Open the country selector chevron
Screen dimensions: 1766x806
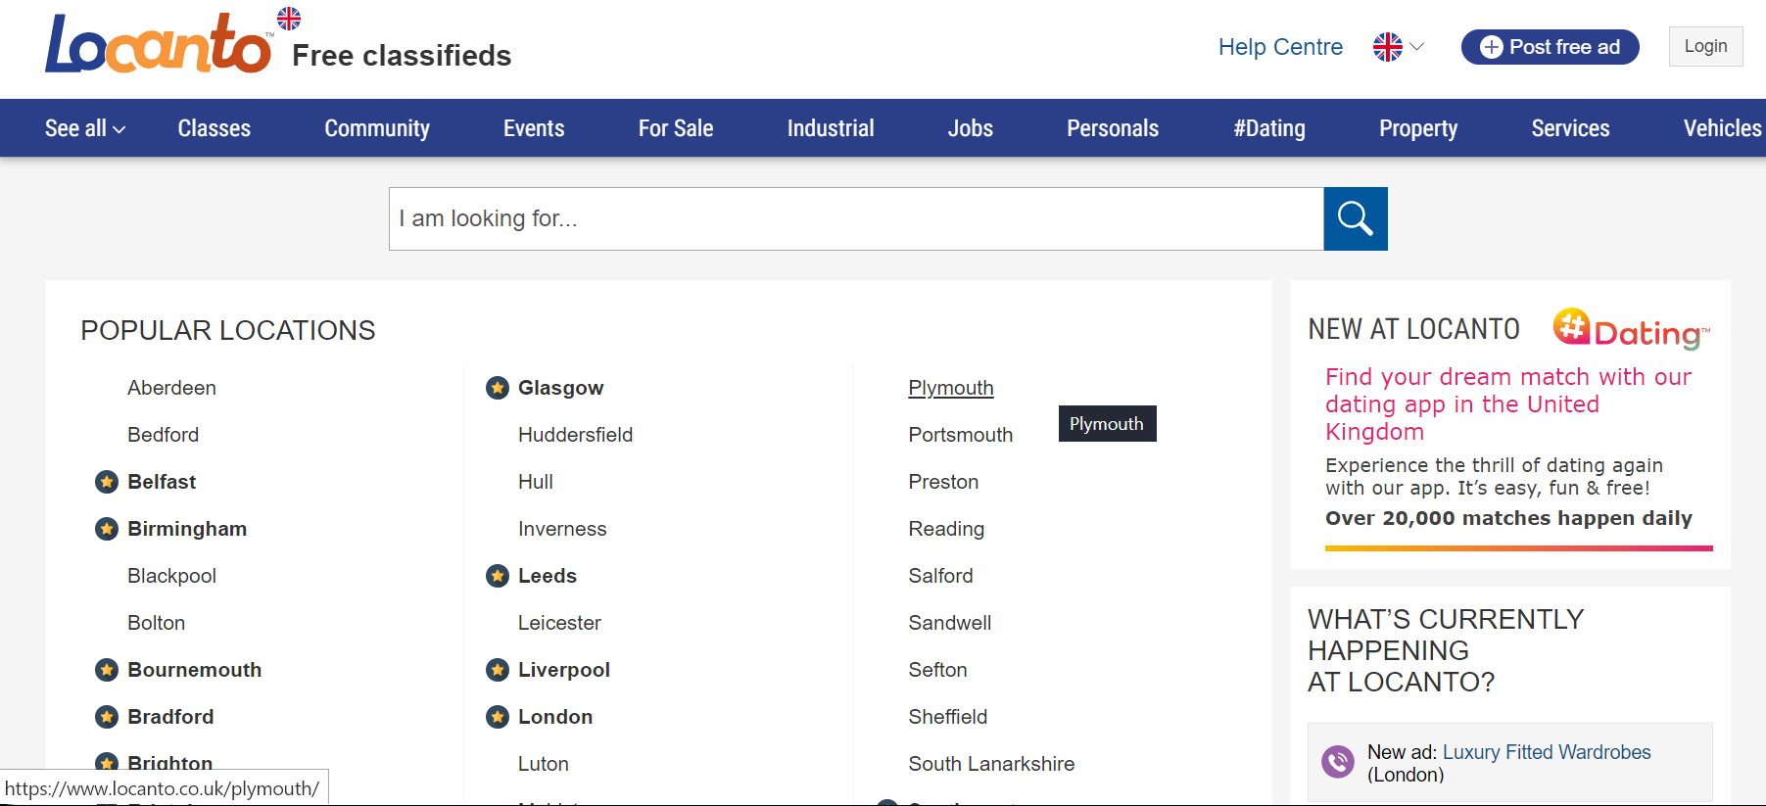tap(1416, 47)
